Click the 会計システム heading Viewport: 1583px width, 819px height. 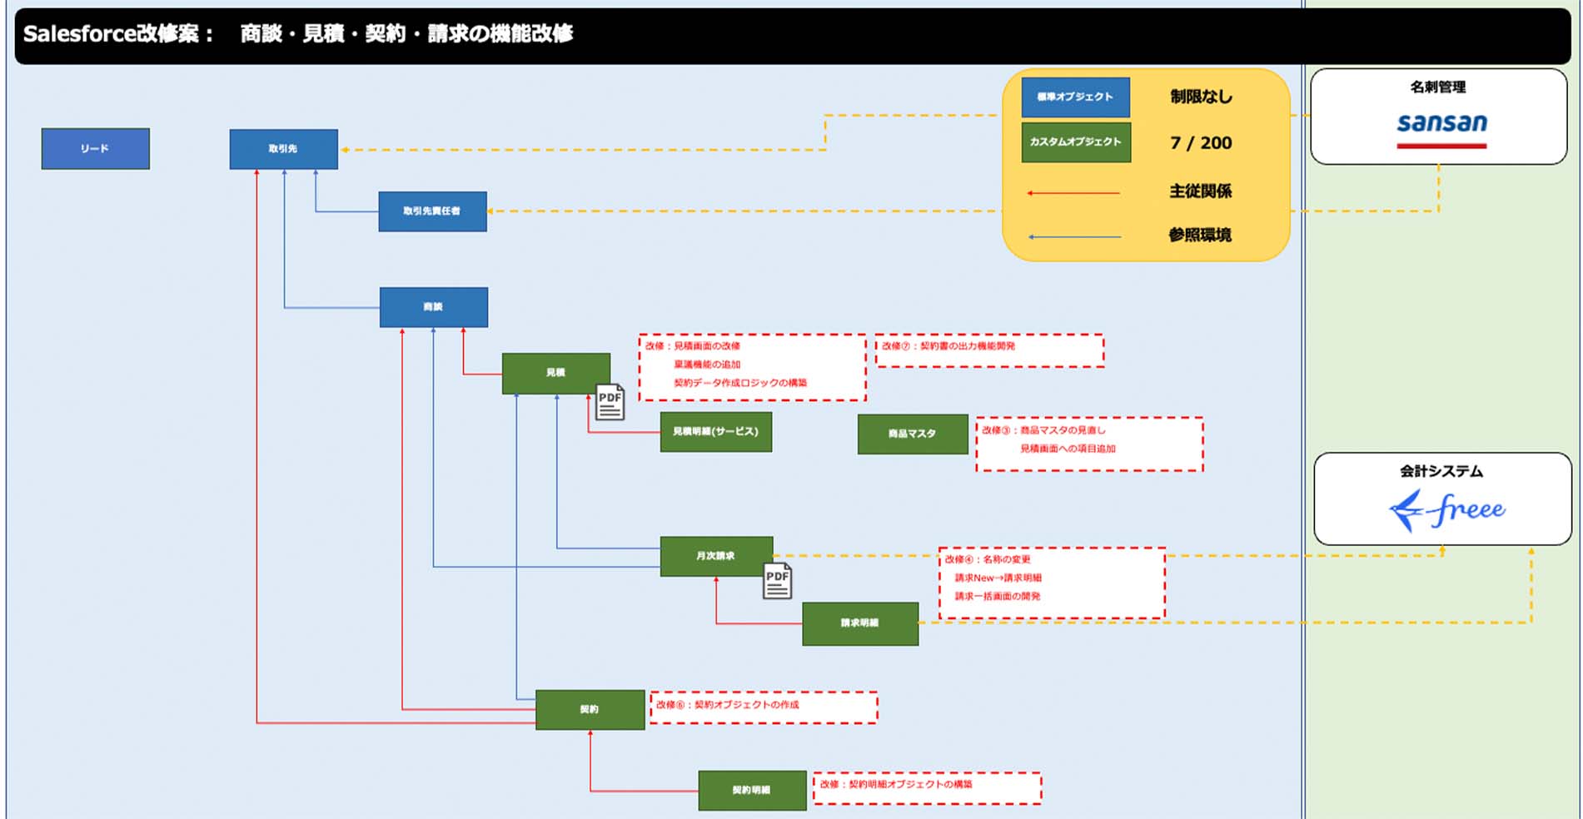tap(1441, 472)
